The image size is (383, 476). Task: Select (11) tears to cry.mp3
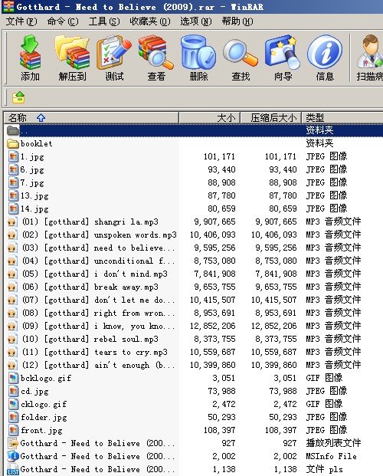click(x=95, y=353)
